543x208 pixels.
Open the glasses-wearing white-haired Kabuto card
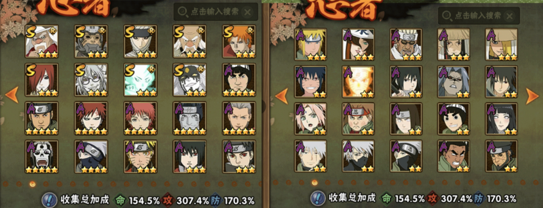(x=91, y=80)
